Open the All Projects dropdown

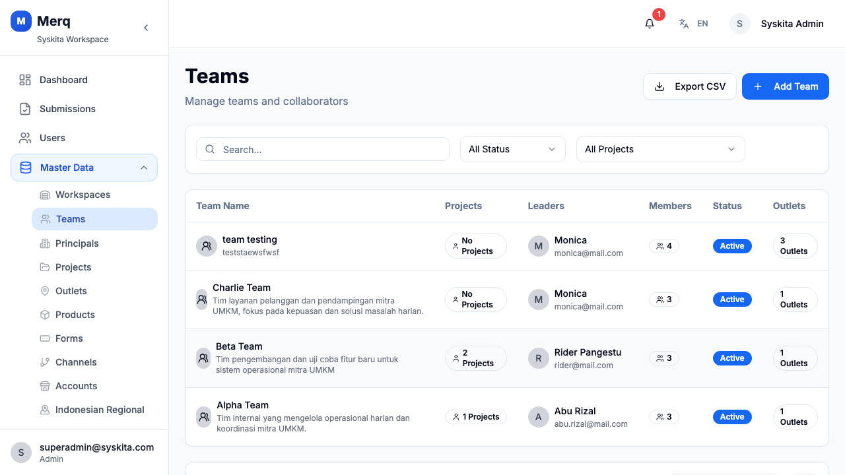pyautogui.click(x=661, y=149)
